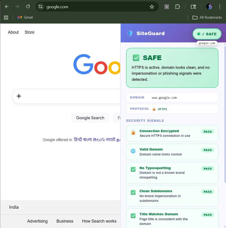Click the SiteGuard panel scrollbar
This screenshot has width=226, height=228.
225,114
